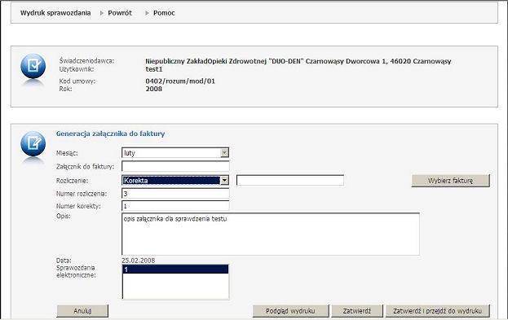Click Zatwierdź i przejdź do wydruku button
508x320 pixels.
coord(437,311)
